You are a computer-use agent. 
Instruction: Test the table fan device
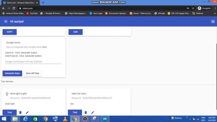[75, 112]
